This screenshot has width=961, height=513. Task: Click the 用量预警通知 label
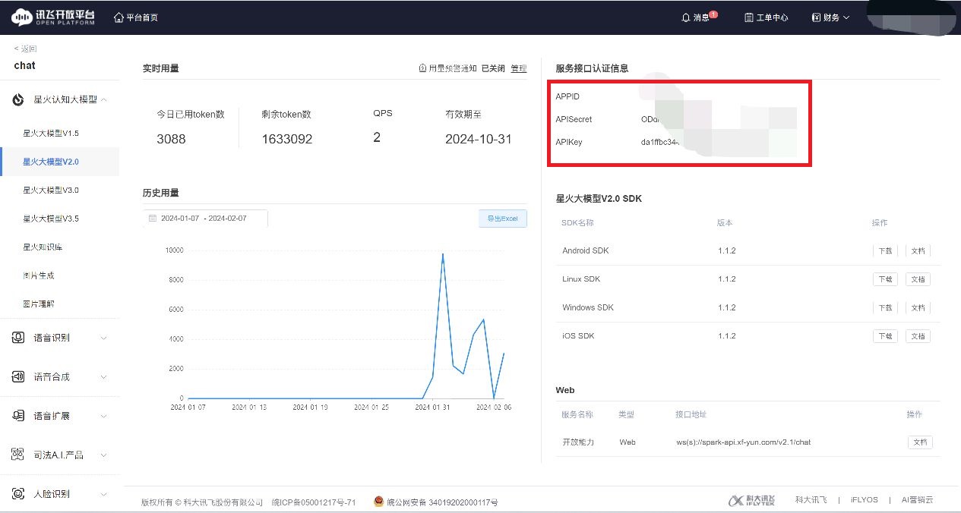point(453,68)
